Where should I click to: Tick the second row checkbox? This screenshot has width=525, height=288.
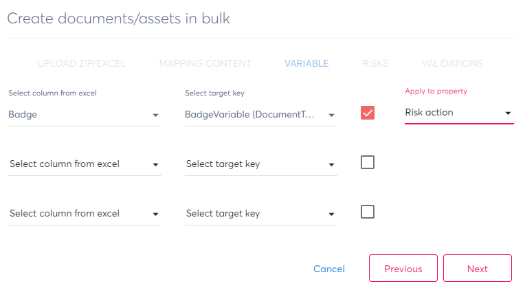coord(368,162)
